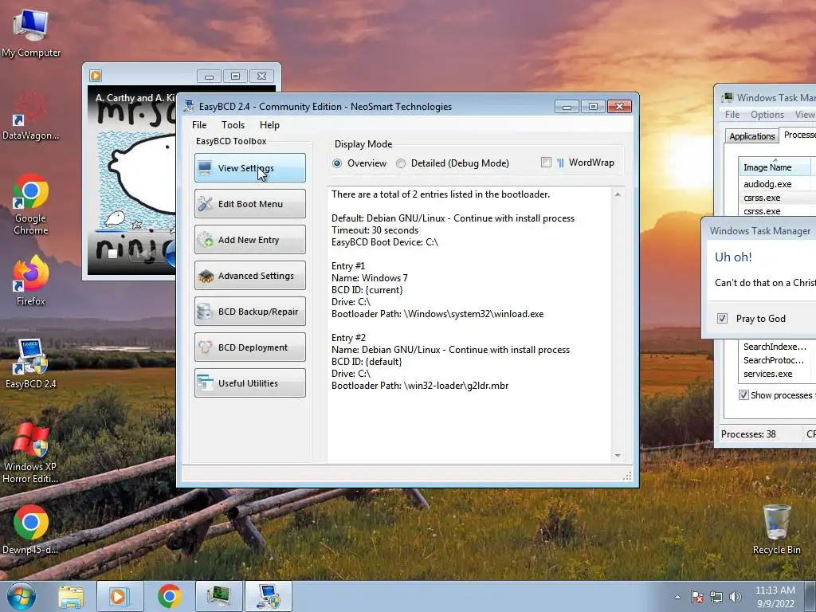This screenshot has width=816, height=612.
Task: Open the Task Manager File menu
Action: [x=732, y=115]
